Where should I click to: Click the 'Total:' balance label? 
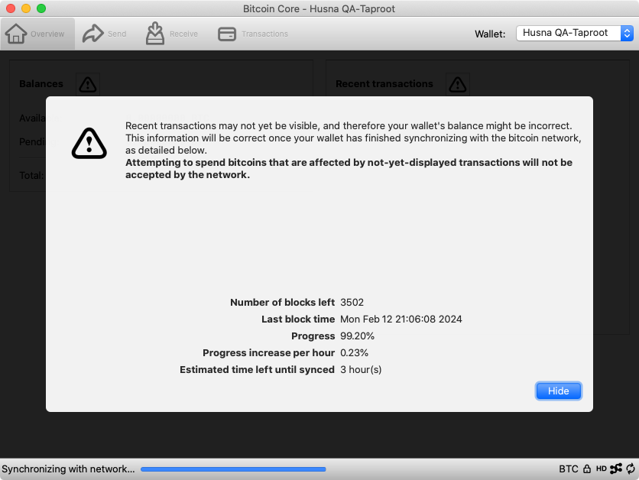32,176
